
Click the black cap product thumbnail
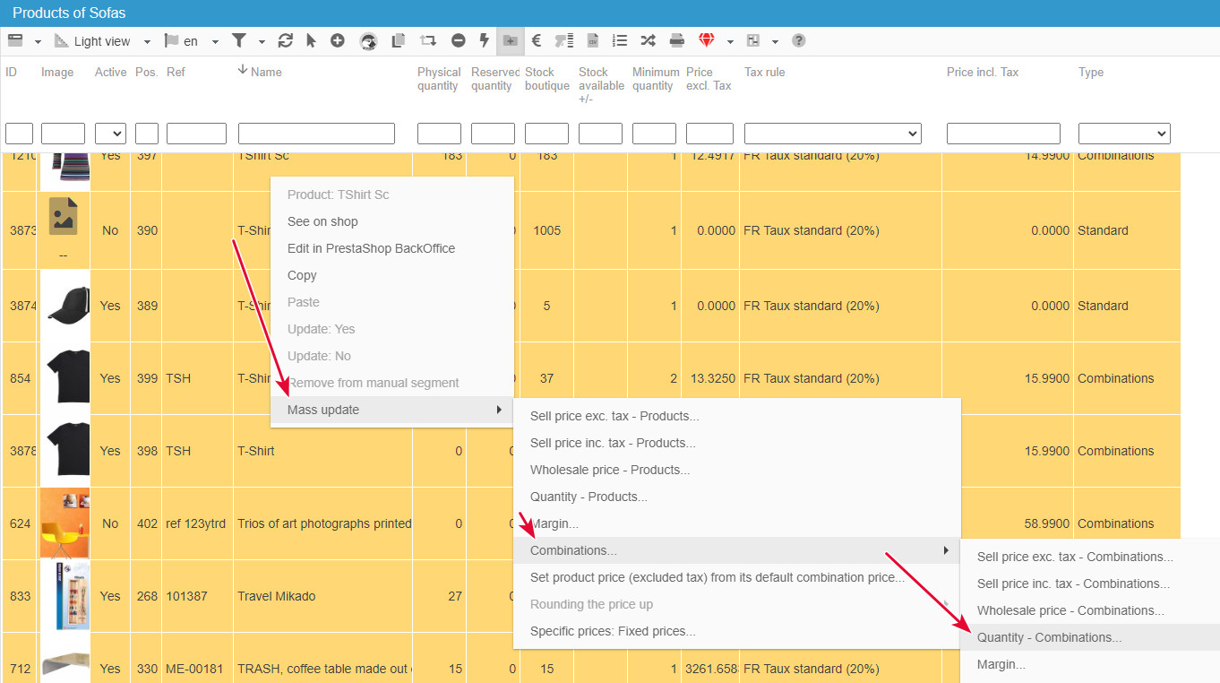tap(64, 306)
